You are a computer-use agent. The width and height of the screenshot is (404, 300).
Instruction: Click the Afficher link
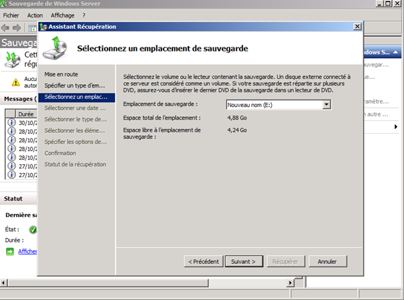(27, 251)
